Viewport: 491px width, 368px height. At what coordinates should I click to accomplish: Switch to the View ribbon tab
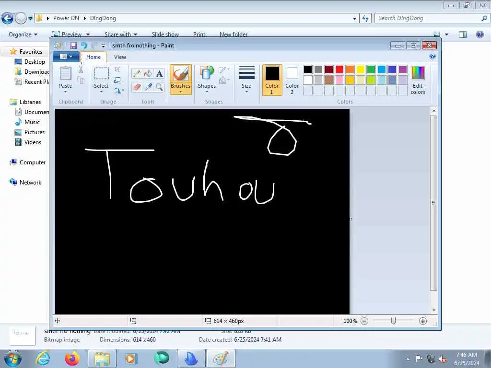(x=120, y=57)
